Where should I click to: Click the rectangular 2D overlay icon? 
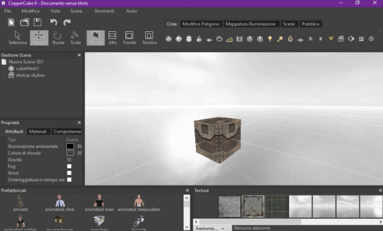point(361,39)
